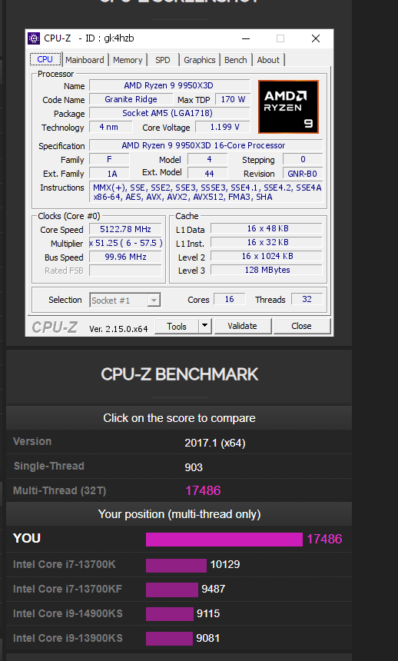Click the Level 3 value 128 MBytes
This screenshot has width=398, height=661.
(267, 271)
